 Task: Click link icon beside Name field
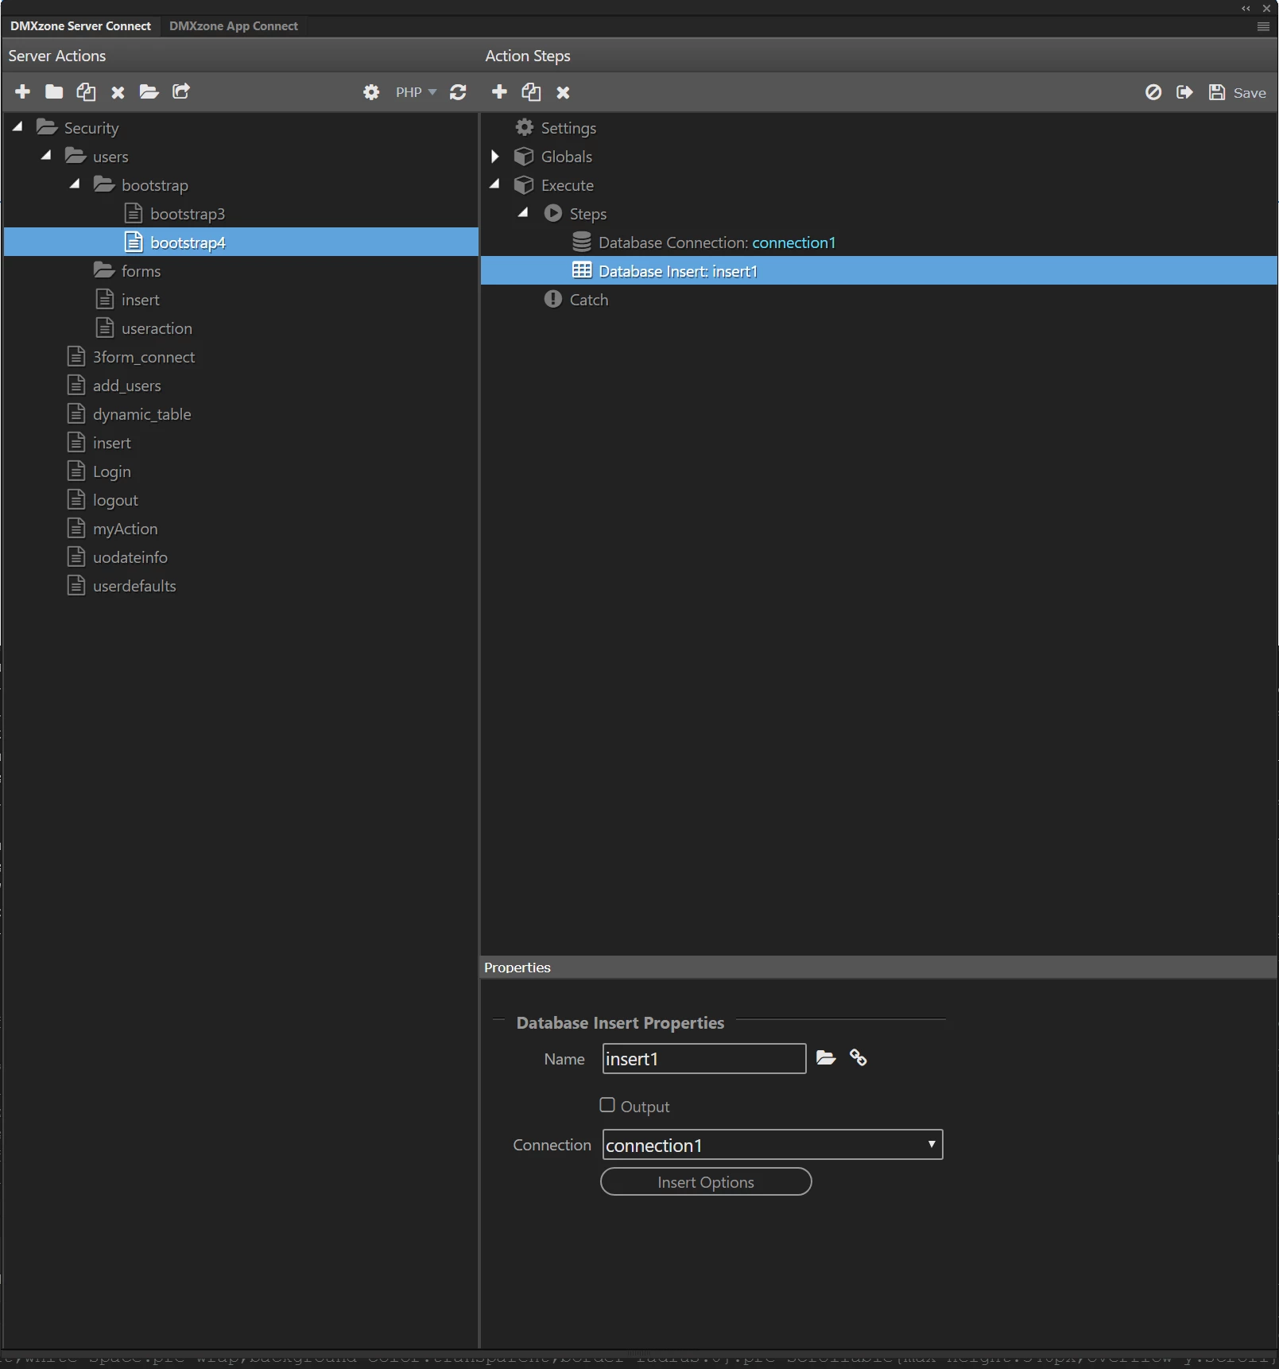pyautogui.click(x=858, y=1058)
